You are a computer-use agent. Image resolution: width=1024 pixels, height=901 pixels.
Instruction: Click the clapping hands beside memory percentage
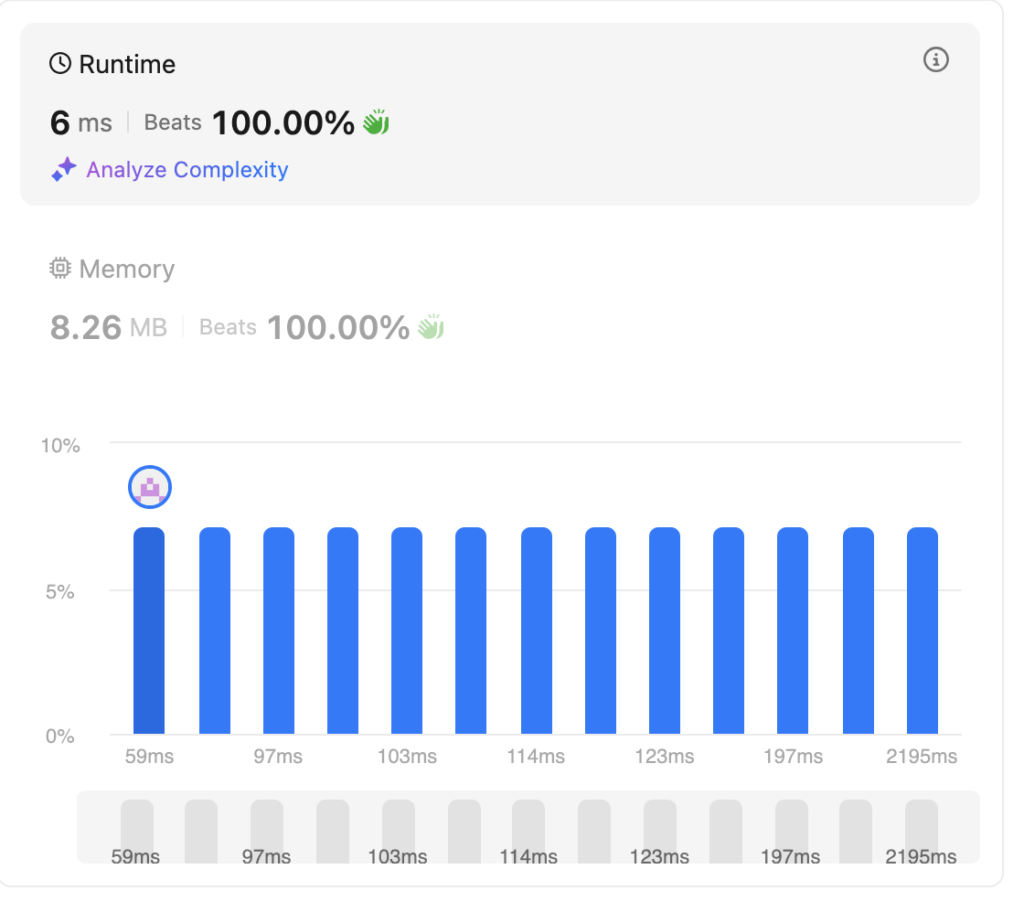tap(431, 327)
